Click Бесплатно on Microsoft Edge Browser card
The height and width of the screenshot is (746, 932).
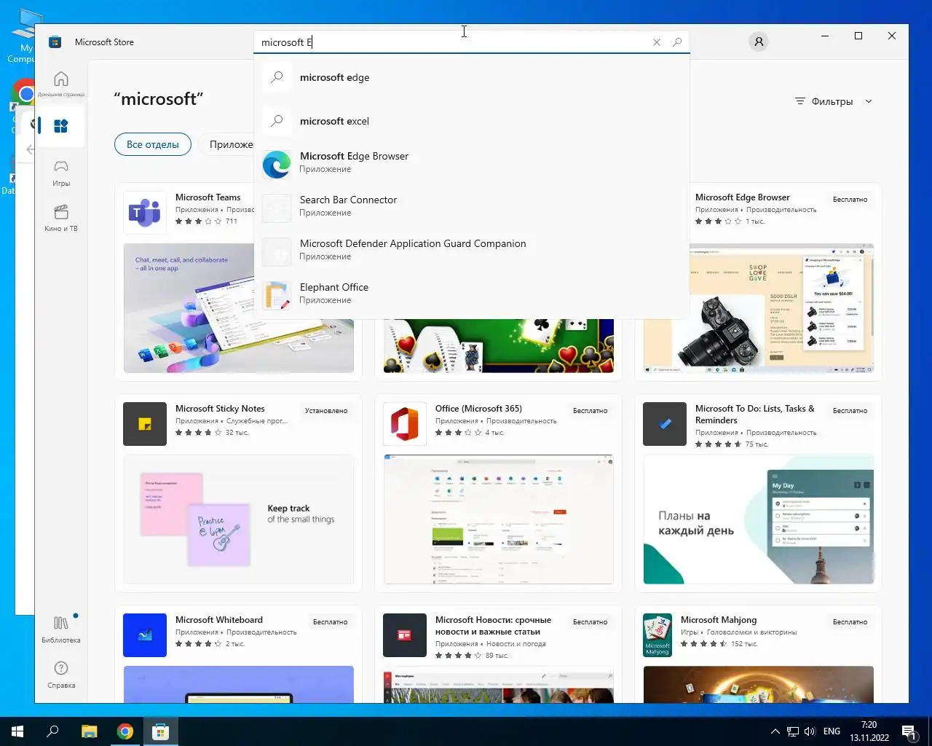pyautogui.click(x=850, y=199)
